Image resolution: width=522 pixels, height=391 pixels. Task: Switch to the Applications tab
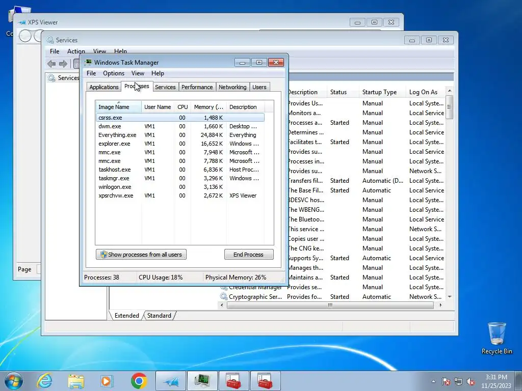(104, 87)
